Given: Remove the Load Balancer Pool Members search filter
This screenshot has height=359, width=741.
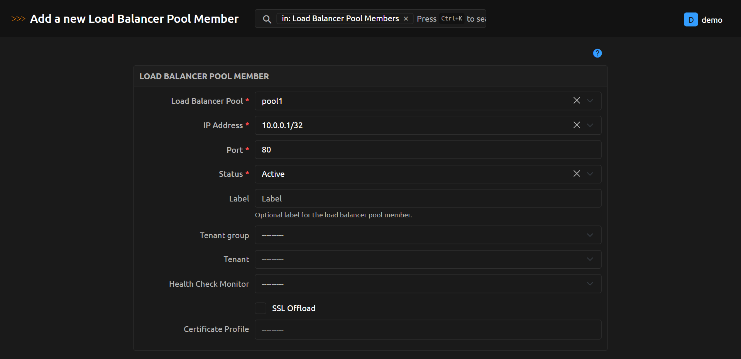Looking at the screenshot, I should point(406,19).
